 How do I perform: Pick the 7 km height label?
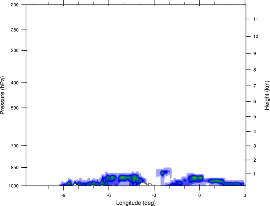255,86
